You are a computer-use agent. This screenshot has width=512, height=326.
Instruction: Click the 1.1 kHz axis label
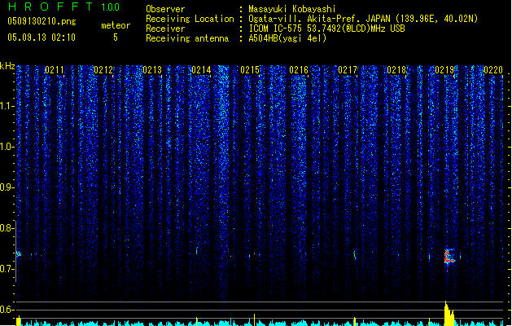coord(7,106)
